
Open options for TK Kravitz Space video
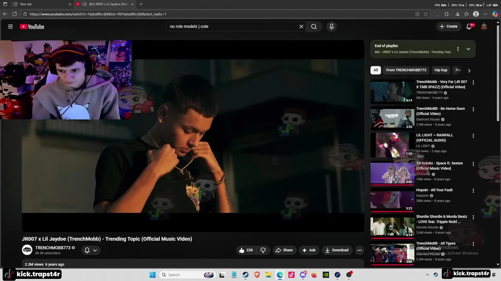click(x=473, y=164)
